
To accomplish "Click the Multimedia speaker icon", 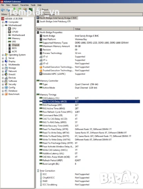I will [6, 65].
